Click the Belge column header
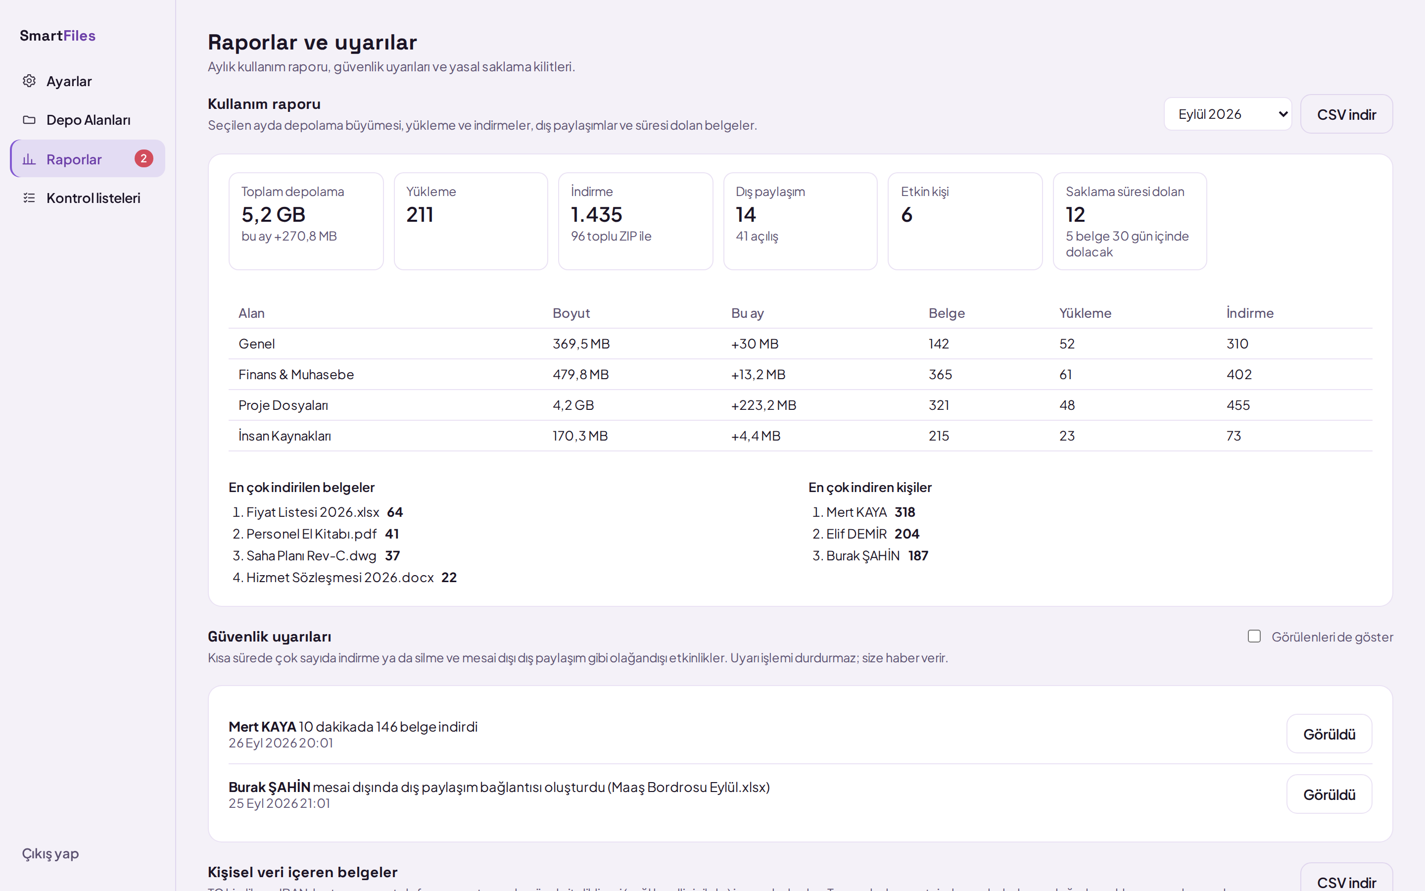Image resolution: width=1425 pixels, height=891 pixels. point(946,313)
